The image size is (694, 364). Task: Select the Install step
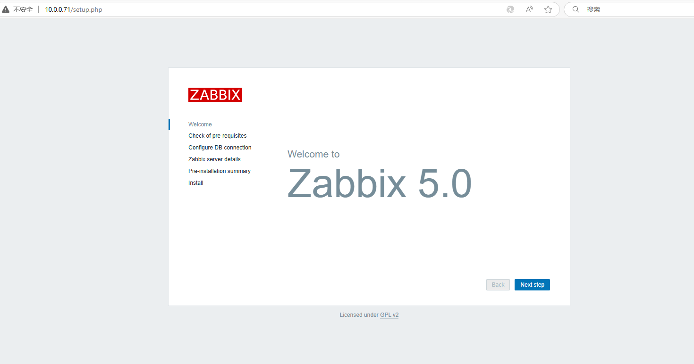click(x=196, y=183)
